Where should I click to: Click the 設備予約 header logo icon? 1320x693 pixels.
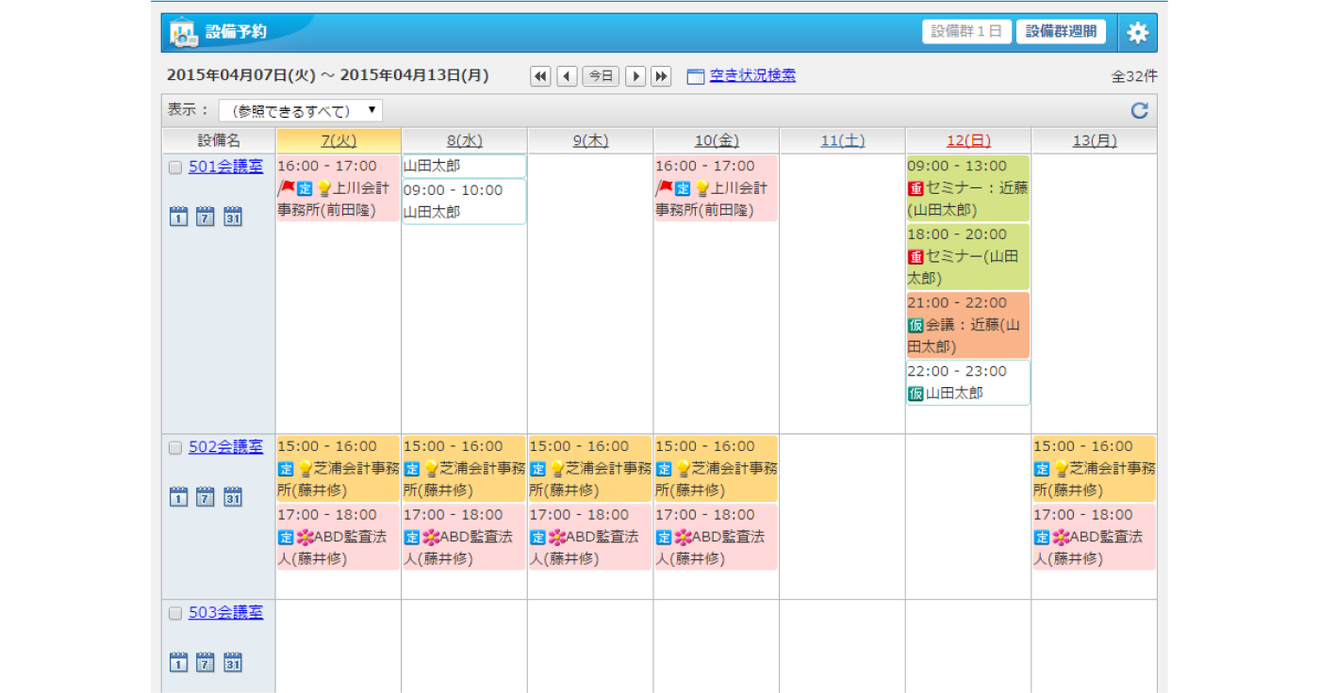(183, 32)
